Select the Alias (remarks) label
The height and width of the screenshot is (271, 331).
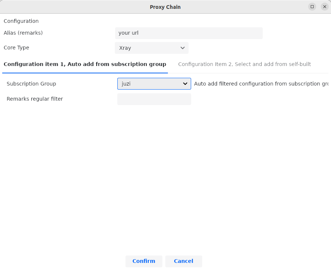(x=23, y=33)
